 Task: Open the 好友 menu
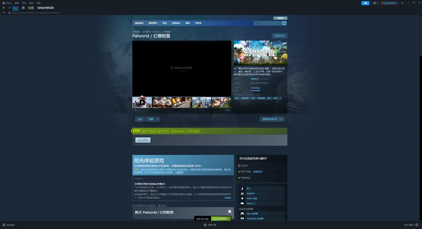(24, 3)
